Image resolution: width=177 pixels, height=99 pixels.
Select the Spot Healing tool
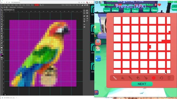point(2,24)
